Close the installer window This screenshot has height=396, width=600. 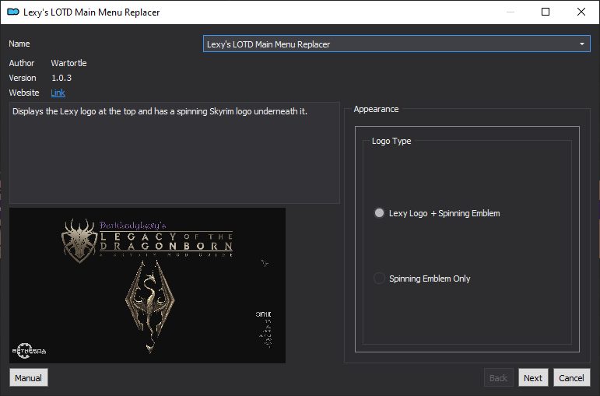pyautogui.click(x=581, y=12)
